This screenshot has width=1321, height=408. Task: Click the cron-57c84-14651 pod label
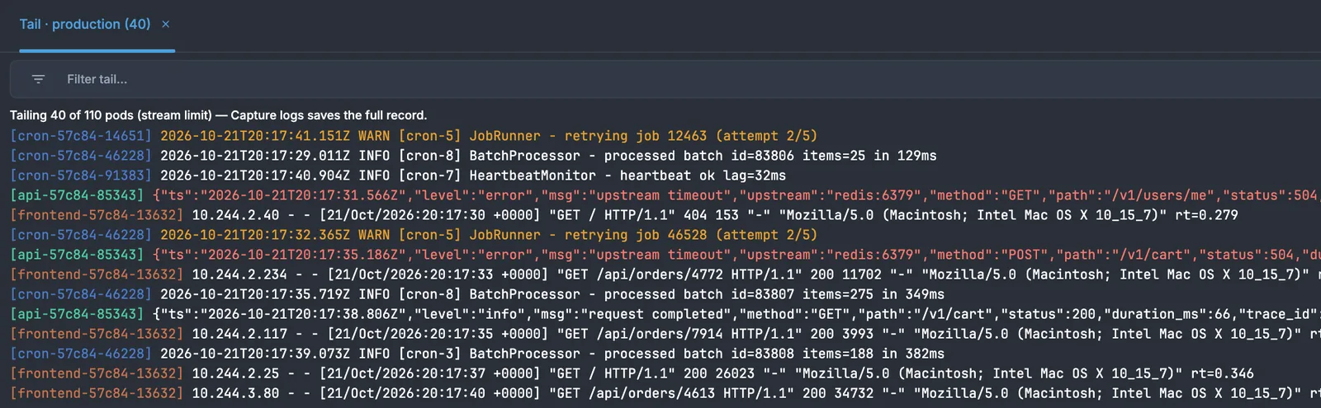click(x=81, y=136)
